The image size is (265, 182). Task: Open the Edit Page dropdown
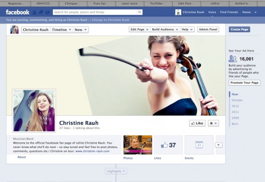pyautogui.click(x=140, y=29)
